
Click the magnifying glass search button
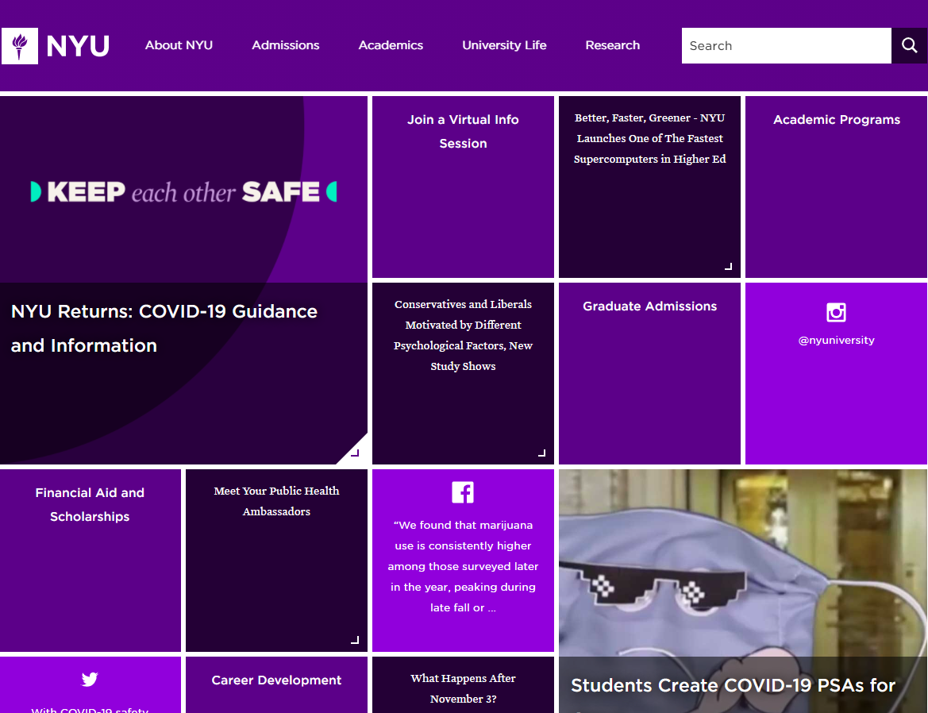coord(909,45)
